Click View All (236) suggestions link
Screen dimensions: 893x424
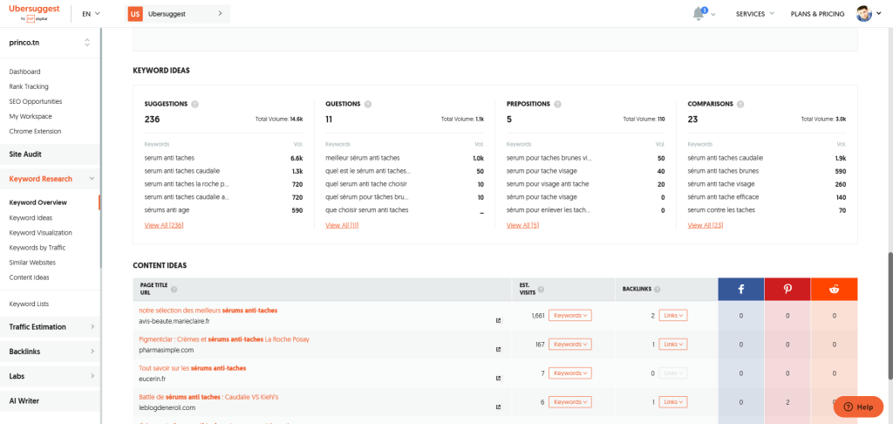164,225
